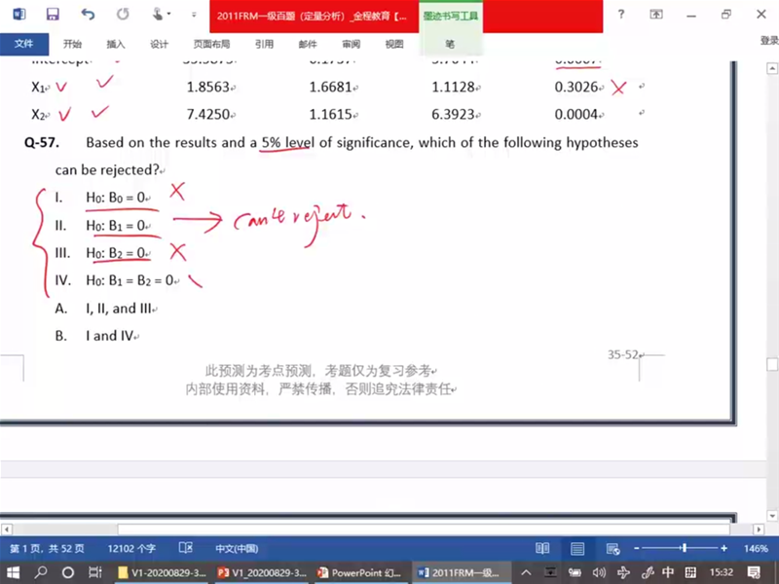The width and height of the screenshot is (779, 584).
Task: Expand hidden system tray icons chevron
Action: coord(526,572)
